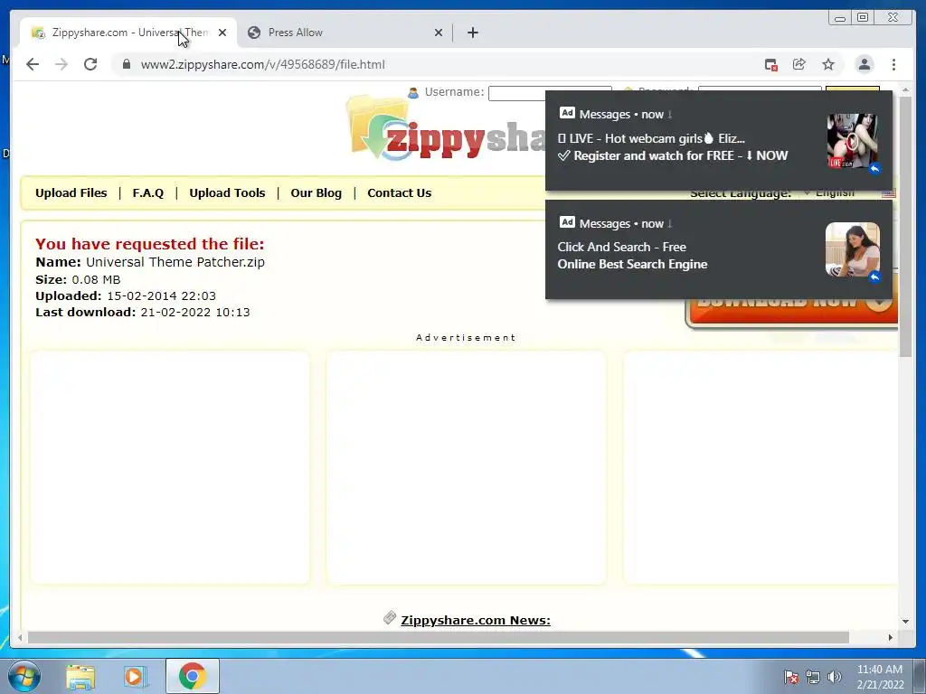This screenshot has width=926, height=694.
Task: Click the webcam ad thumbnail image
Action: pyautogui.click(x=852, y=142)
